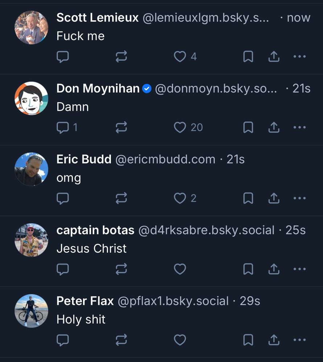Image resolution: width=323 pixels, height=362 pixels.
Task: Open the options menu on Scott Lemieux's post
Action: (x=299, y=56)
